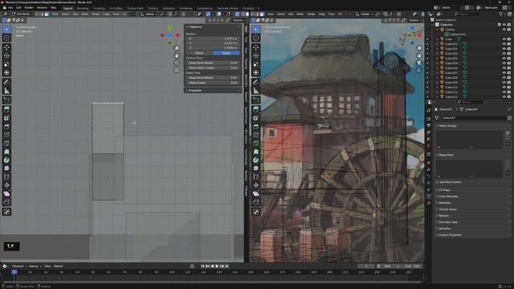Collapse the Vertex Groups panel
This screenshot has width=514, height=289.
click(x=447, y=126)
